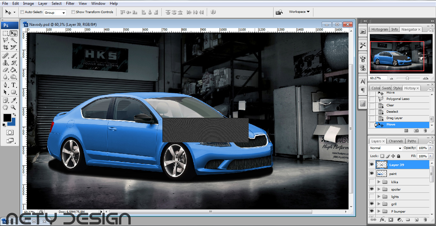Select the Crop tool
Image resolution: width=436 pixels, height=226 pixels.
coord(5,47)
